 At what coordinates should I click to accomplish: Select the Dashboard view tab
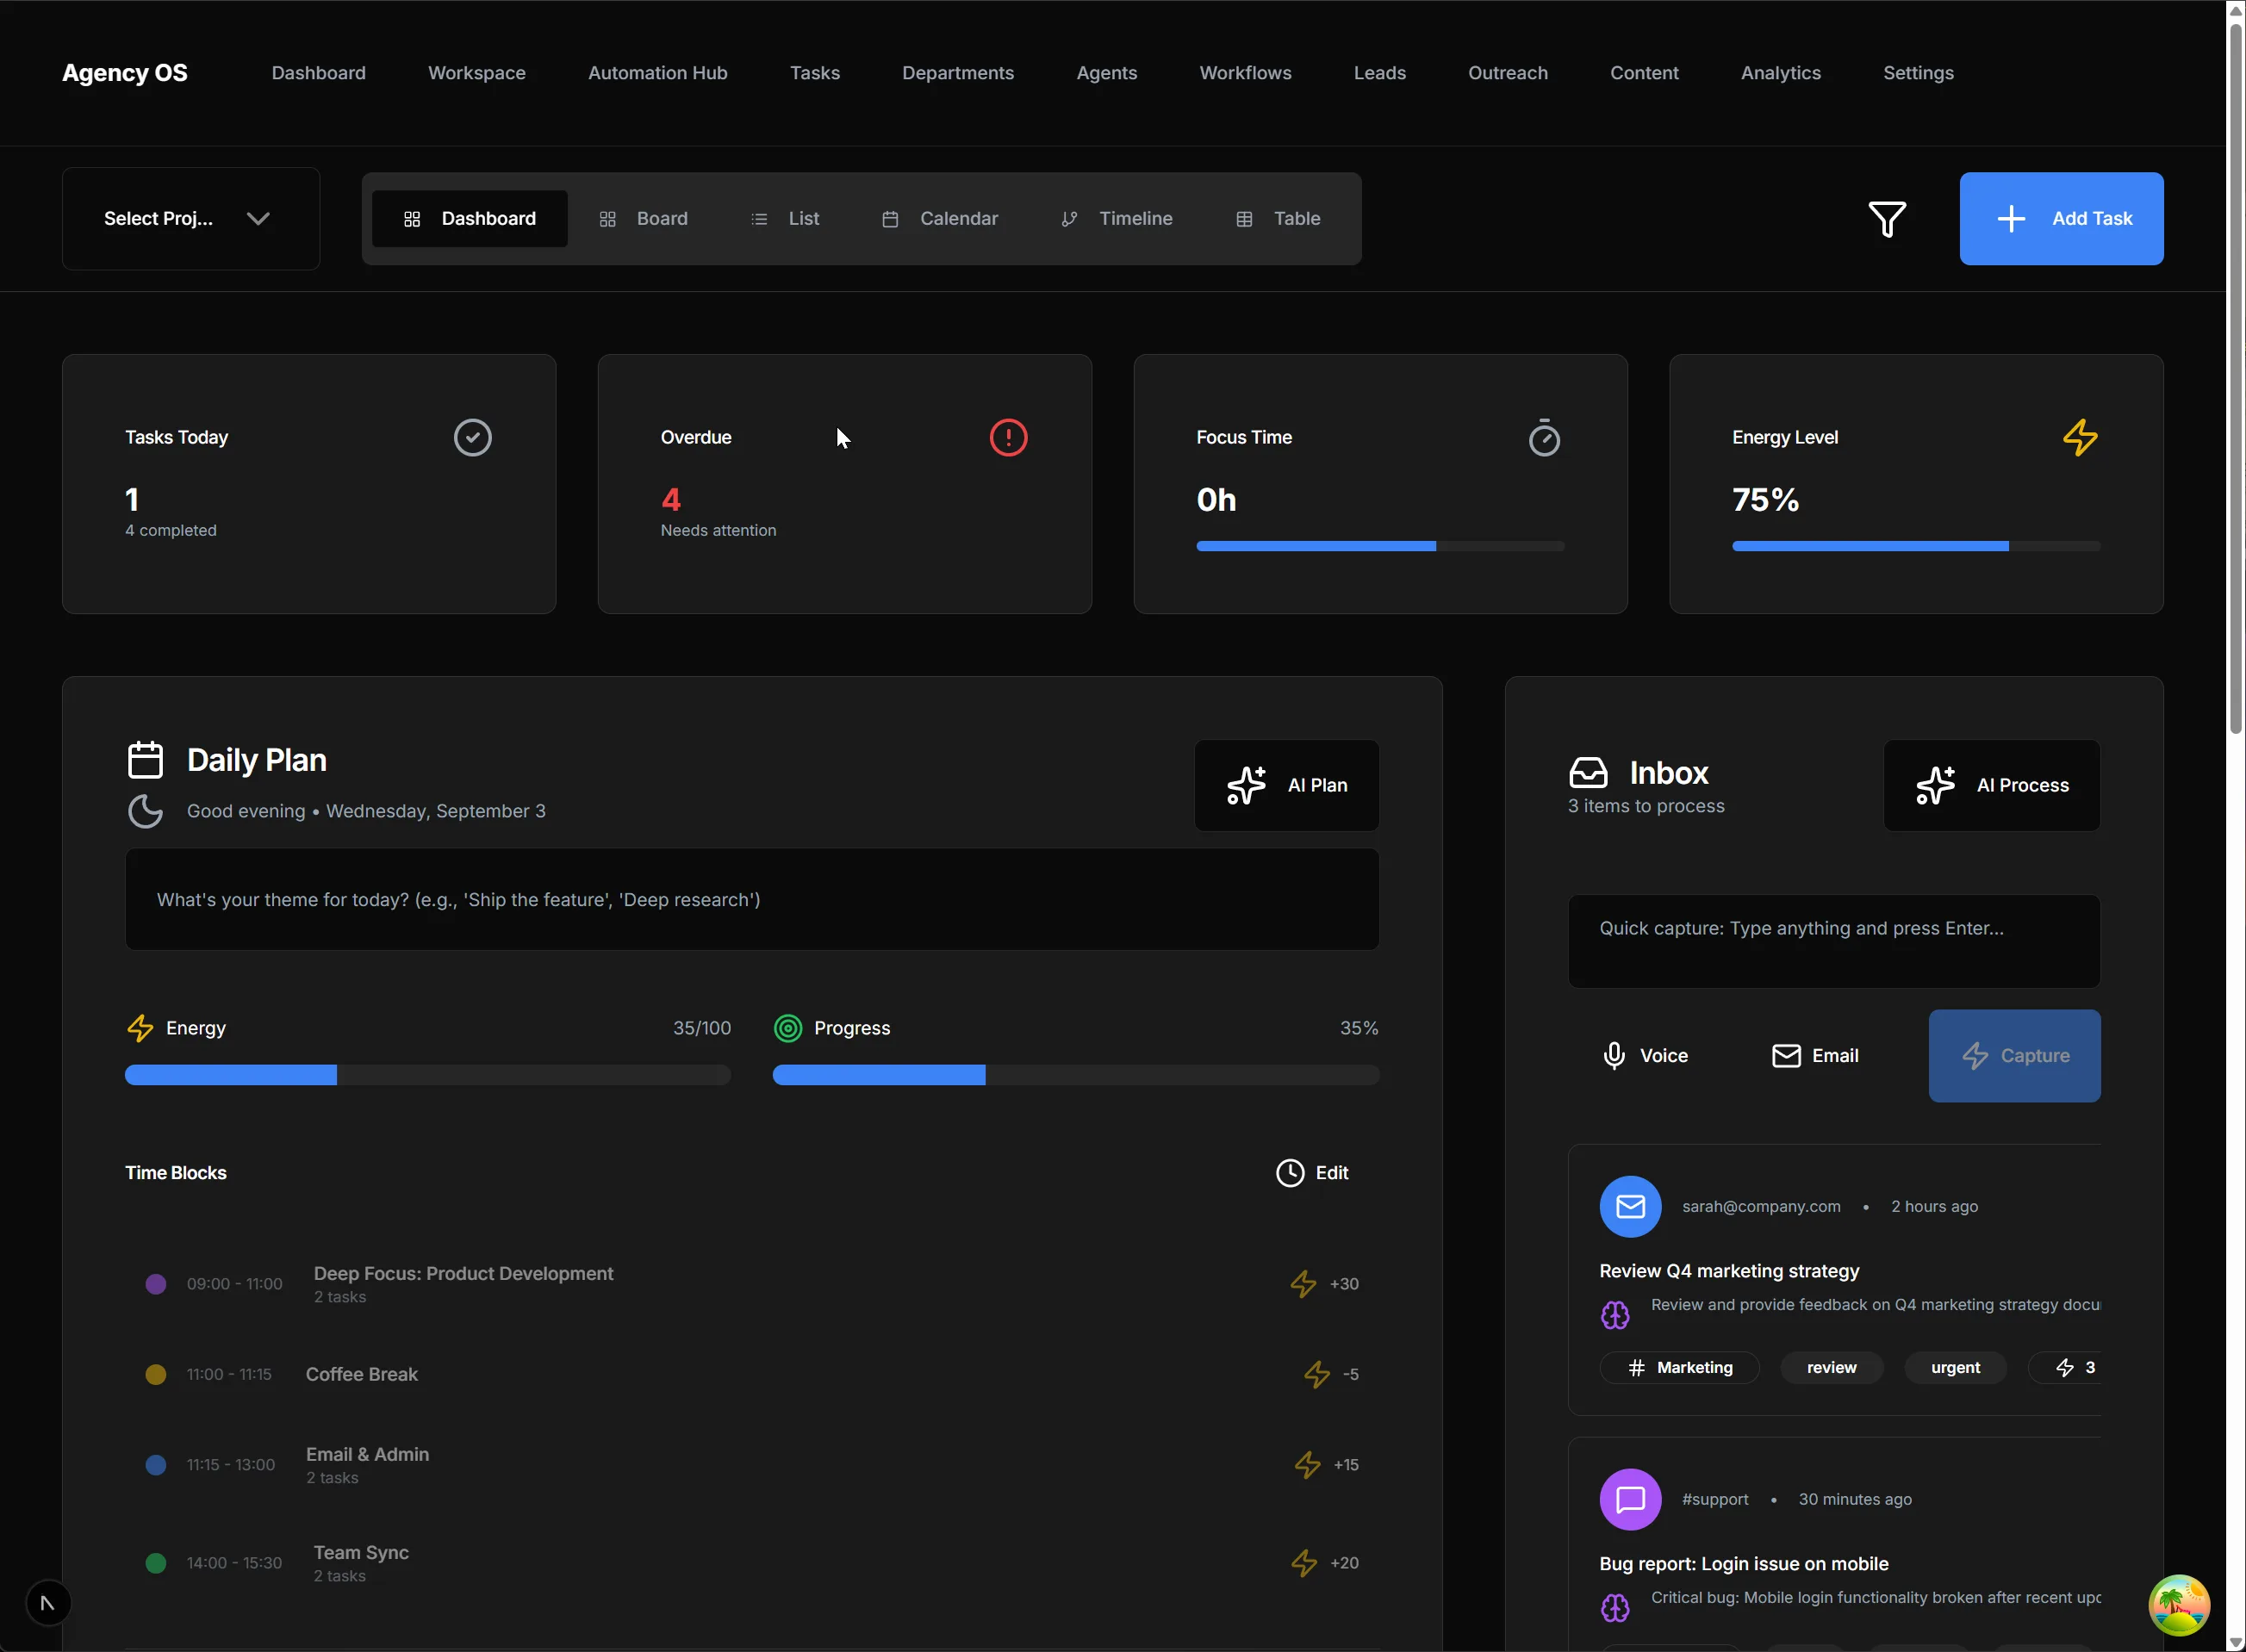470,219
